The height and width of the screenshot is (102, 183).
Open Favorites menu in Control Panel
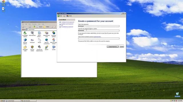coord(34,24)
